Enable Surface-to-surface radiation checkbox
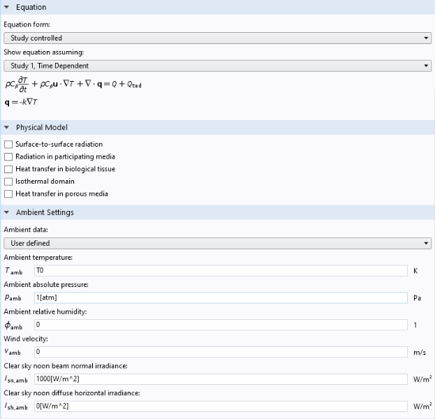435x419 pixels. click(8, 145)
